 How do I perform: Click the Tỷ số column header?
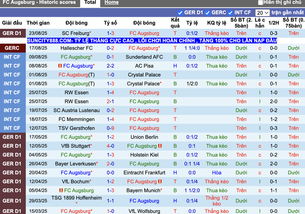pos(110,23)
